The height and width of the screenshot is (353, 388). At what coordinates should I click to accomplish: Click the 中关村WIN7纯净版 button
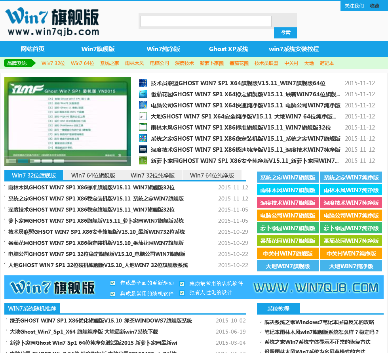351,254
